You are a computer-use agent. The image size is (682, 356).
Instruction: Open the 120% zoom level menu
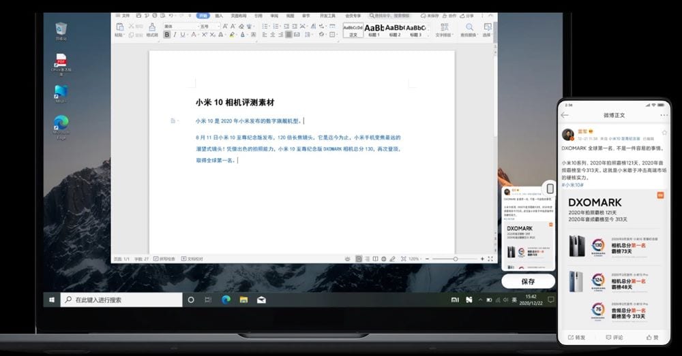coord(414,259)
